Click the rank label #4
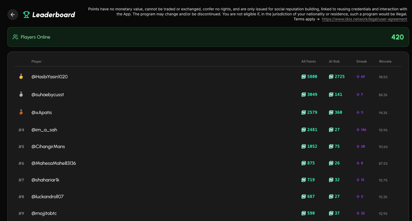 point(21,130)
